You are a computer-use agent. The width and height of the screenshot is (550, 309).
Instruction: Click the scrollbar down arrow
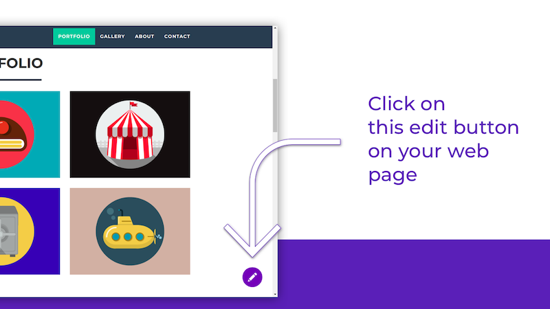click(275, 295)
